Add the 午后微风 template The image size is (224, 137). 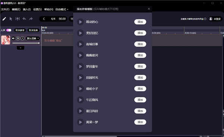140,100
